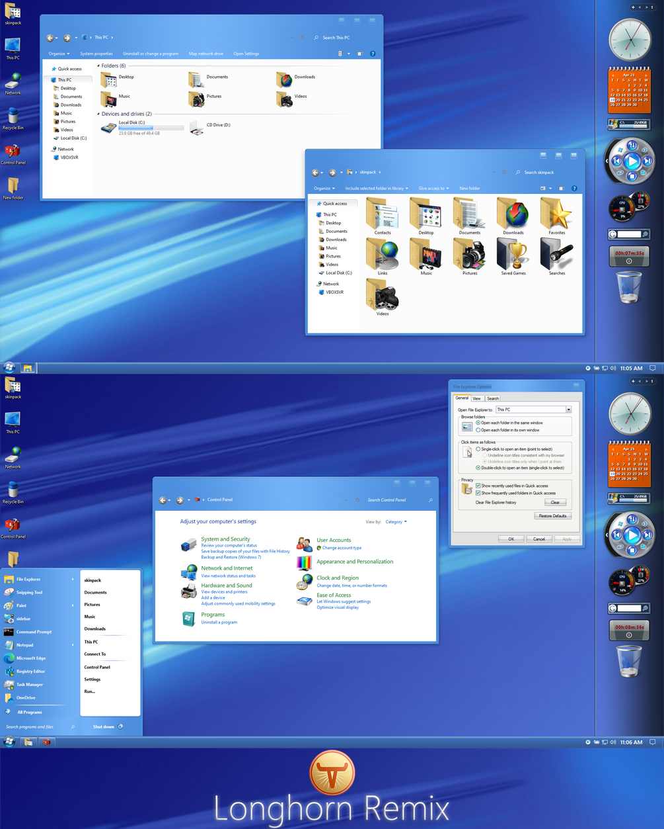Screen dimensions: 664x829
Task: Select Quick access in This PC navigation pane
Action: click(70, 69)
